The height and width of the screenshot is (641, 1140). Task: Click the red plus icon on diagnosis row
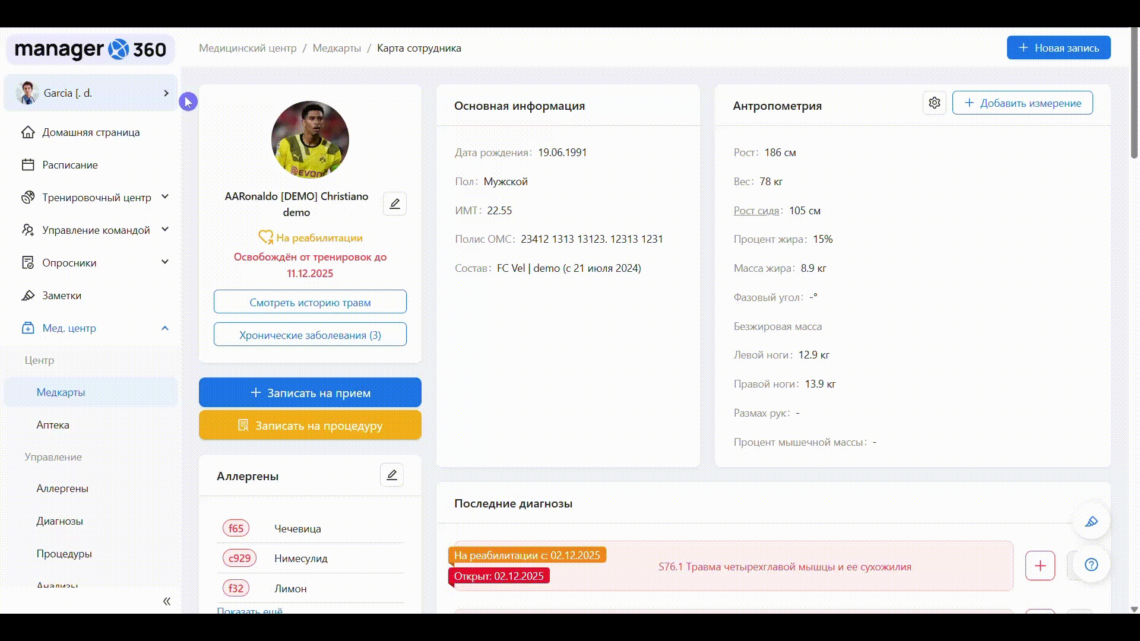pyautogui.click(x=1040, y=566)
